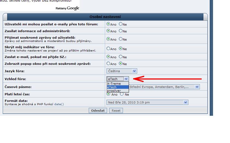Click the Reset button
230x143 pixels.
click(x=116, y=111)
